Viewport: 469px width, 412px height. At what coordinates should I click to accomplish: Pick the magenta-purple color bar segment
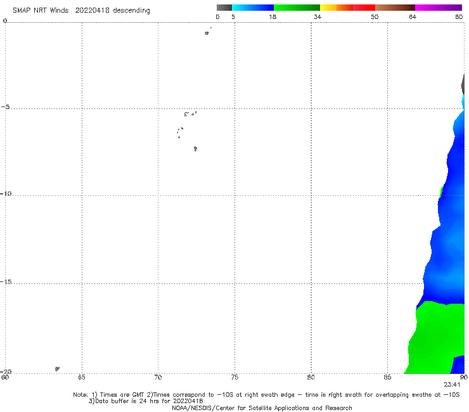439,8
